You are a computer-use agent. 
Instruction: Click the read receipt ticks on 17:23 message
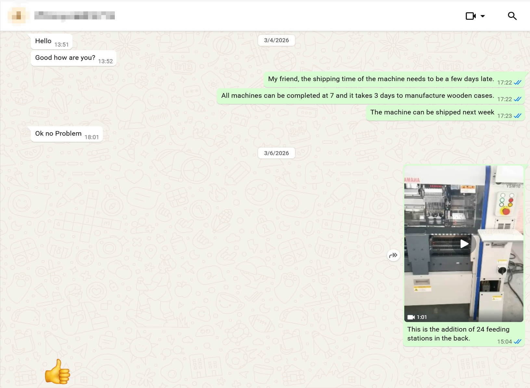tap(518, 116)
